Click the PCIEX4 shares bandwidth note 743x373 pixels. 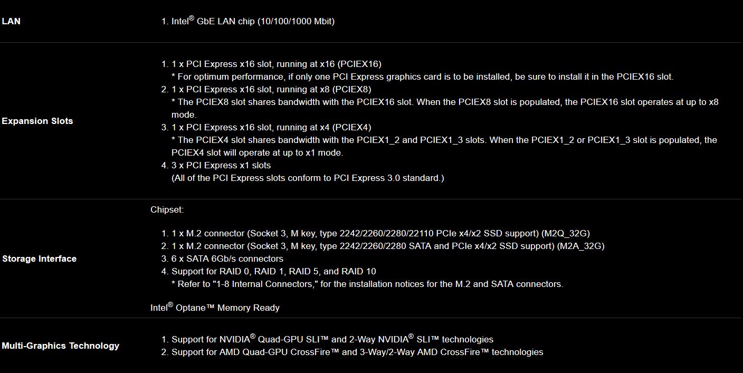click(x=444, y=140)
